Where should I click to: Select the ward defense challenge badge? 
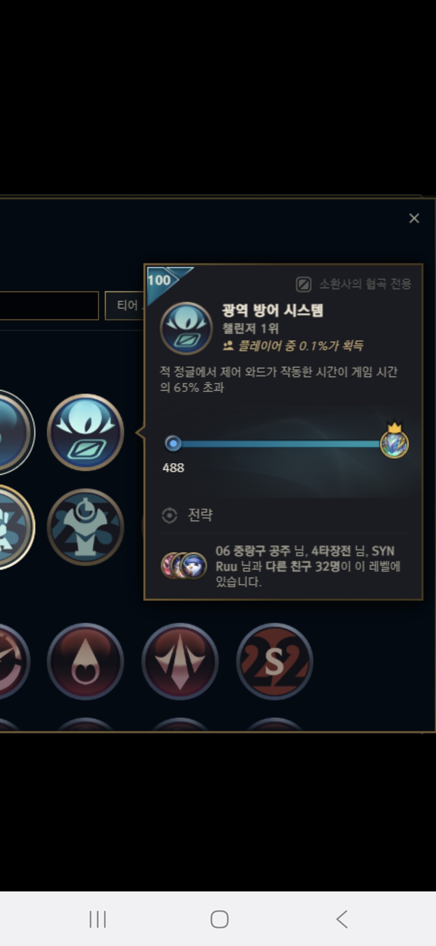tap(86, 432)
